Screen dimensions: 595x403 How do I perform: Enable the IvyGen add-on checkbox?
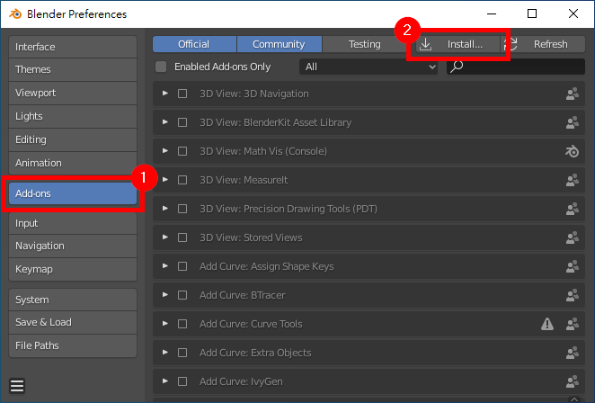point(182,381)
